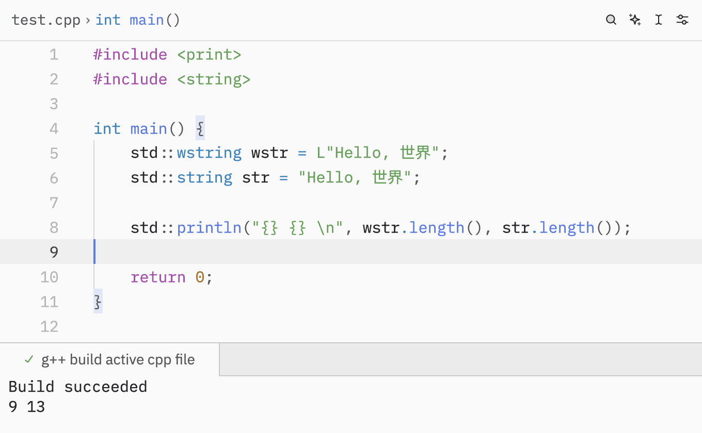Click the text cursor selection icon
The width and height of the screenshot is (702, 433).
coord(659,20)
